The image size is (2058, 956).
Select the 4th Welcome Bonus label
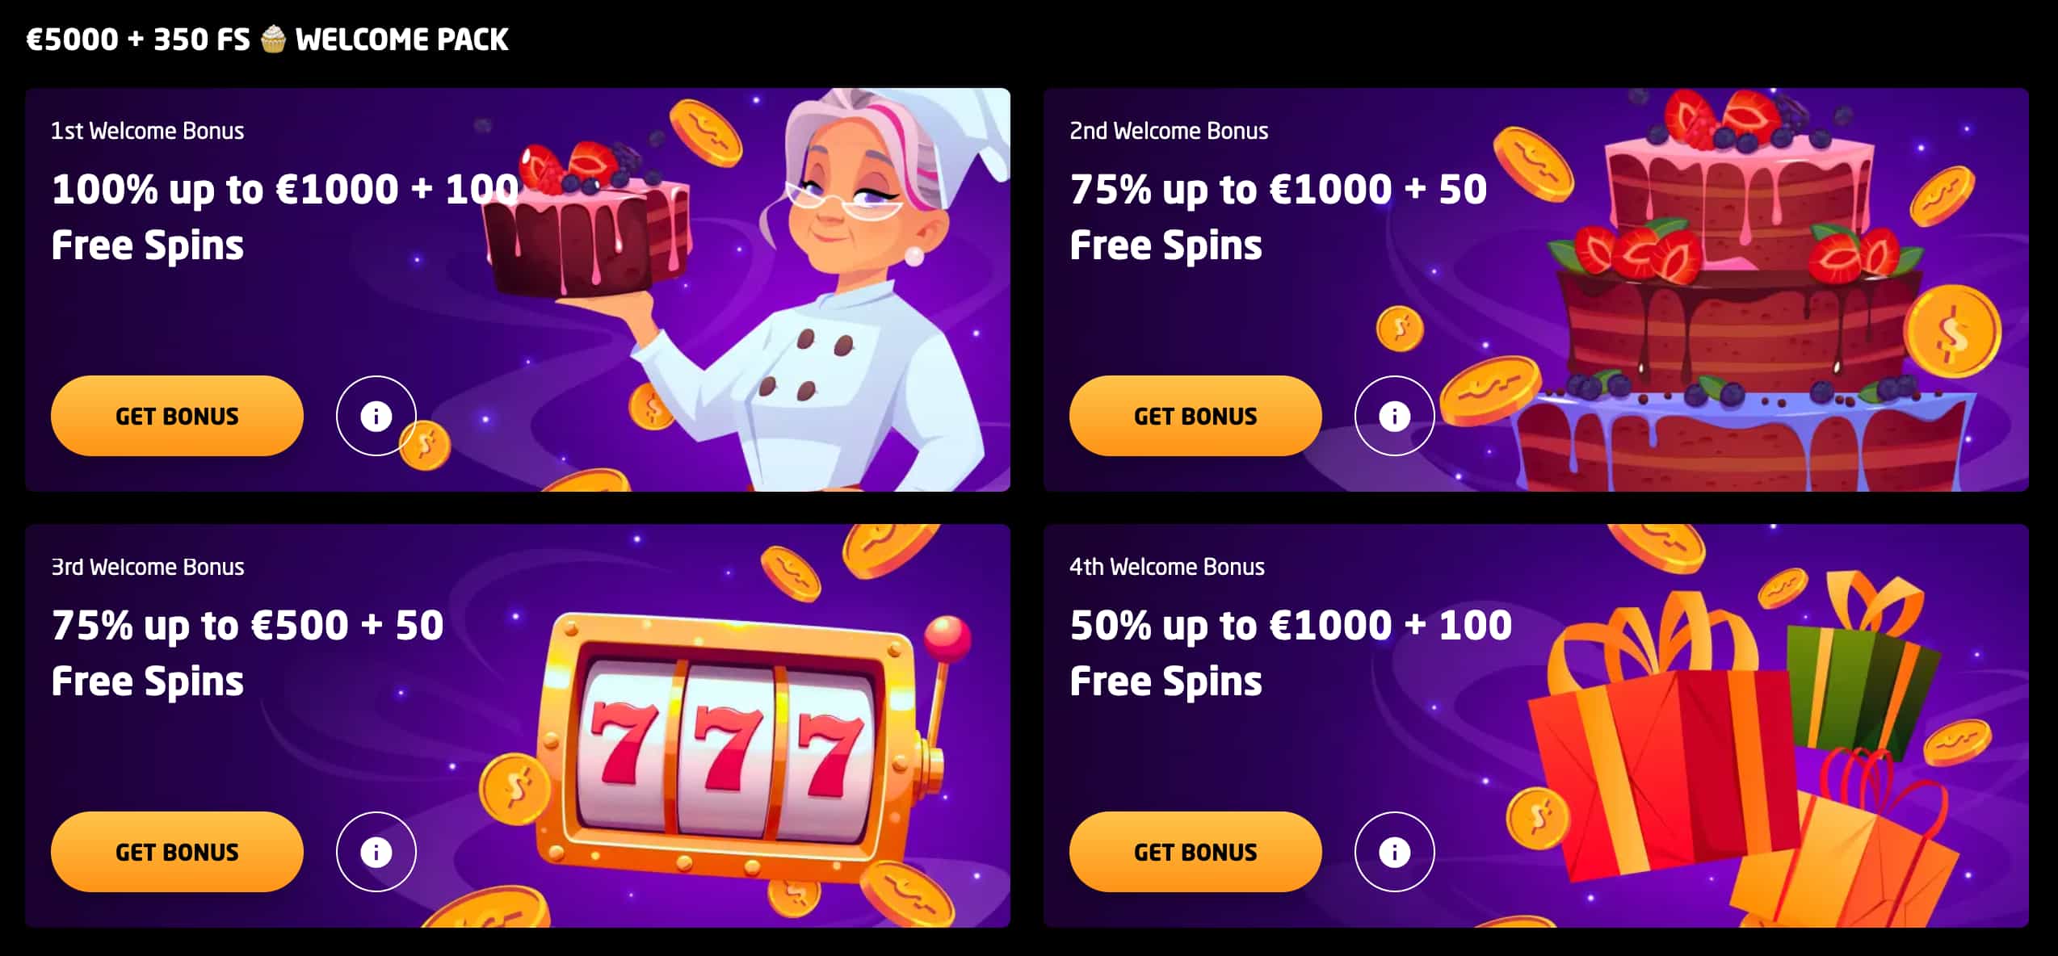coord(1167,567)
